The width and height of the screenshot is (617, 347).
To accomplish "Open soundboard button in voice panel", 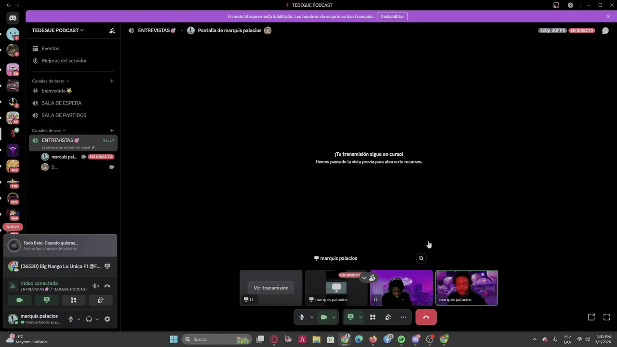I will [x=101, y=300].
